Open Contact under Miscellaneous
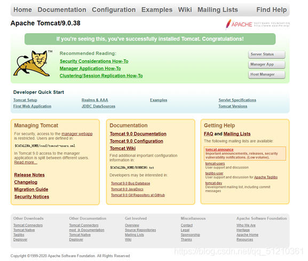The height and width of the screenshot is (261, 308). (x=187, y=225)
